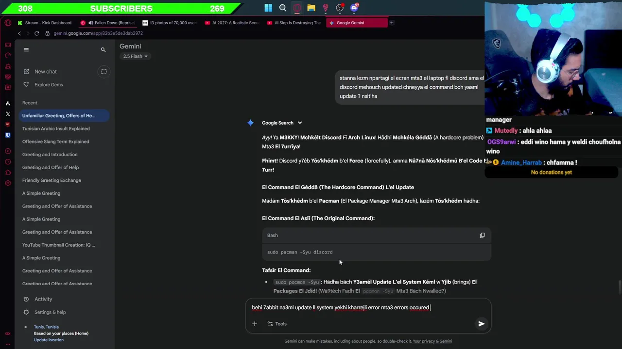
Task: Open the temporary chat icon beside New chat
Action: [x=104, y=71]
